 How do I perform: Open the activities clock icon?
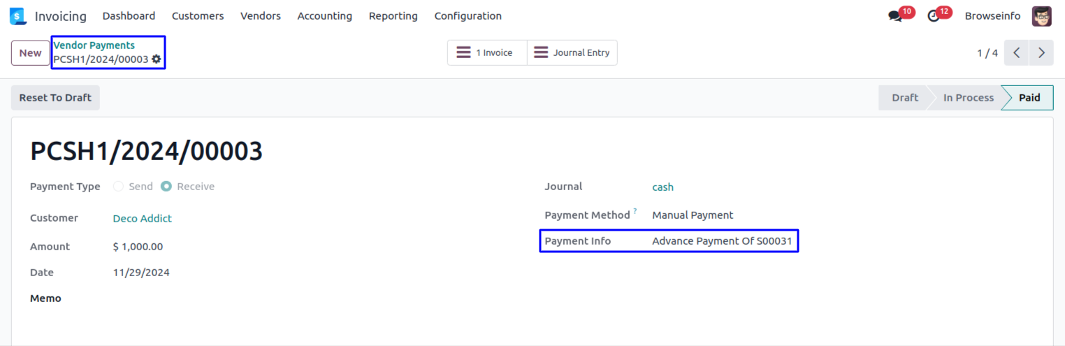click(x=934, y=16)
